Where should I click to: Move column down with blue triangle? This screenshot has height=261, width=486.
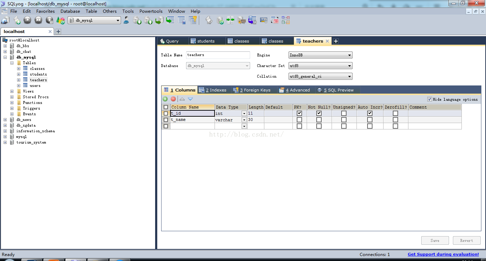click(x=190, y=99)
